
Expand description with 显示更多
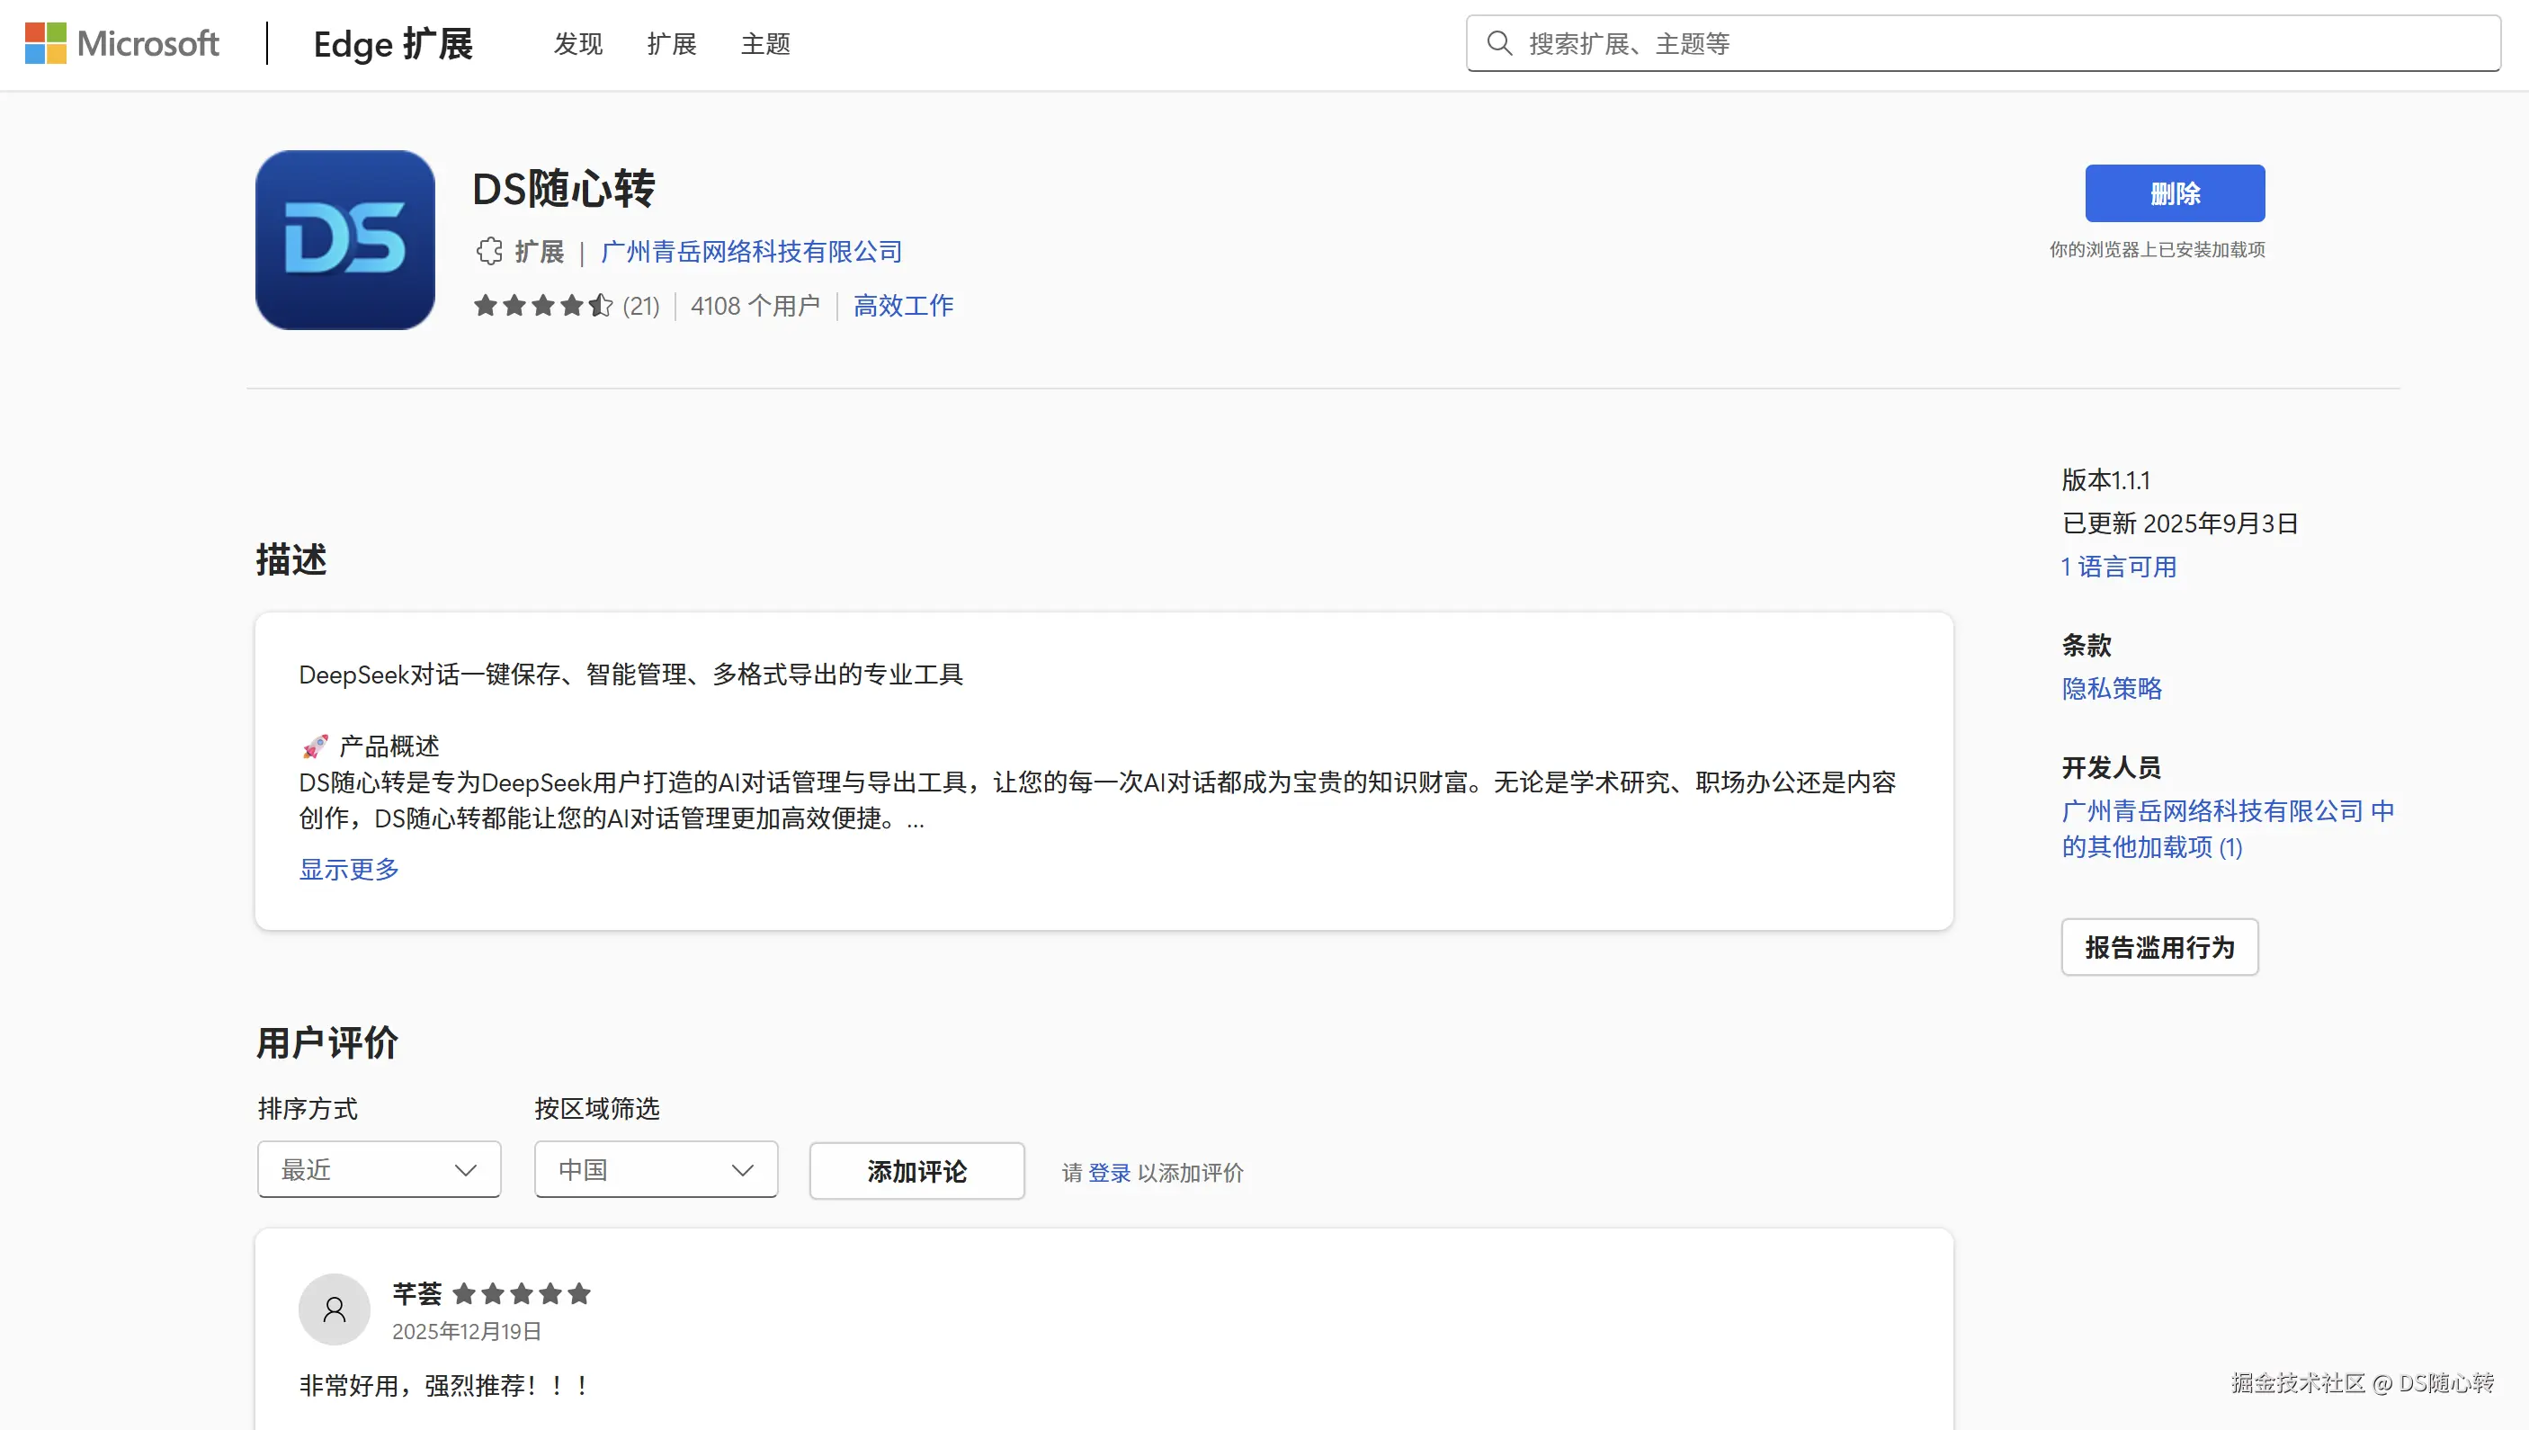[x=349, y=869]
